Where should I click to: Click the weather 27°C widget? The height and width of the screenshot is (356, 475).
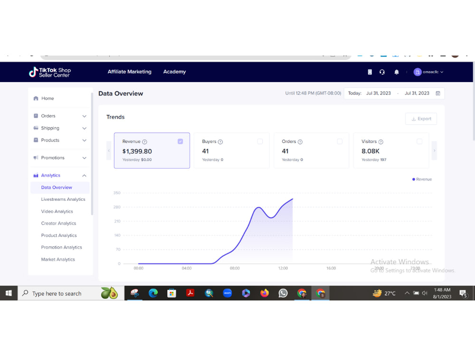[x=384, y=293]
